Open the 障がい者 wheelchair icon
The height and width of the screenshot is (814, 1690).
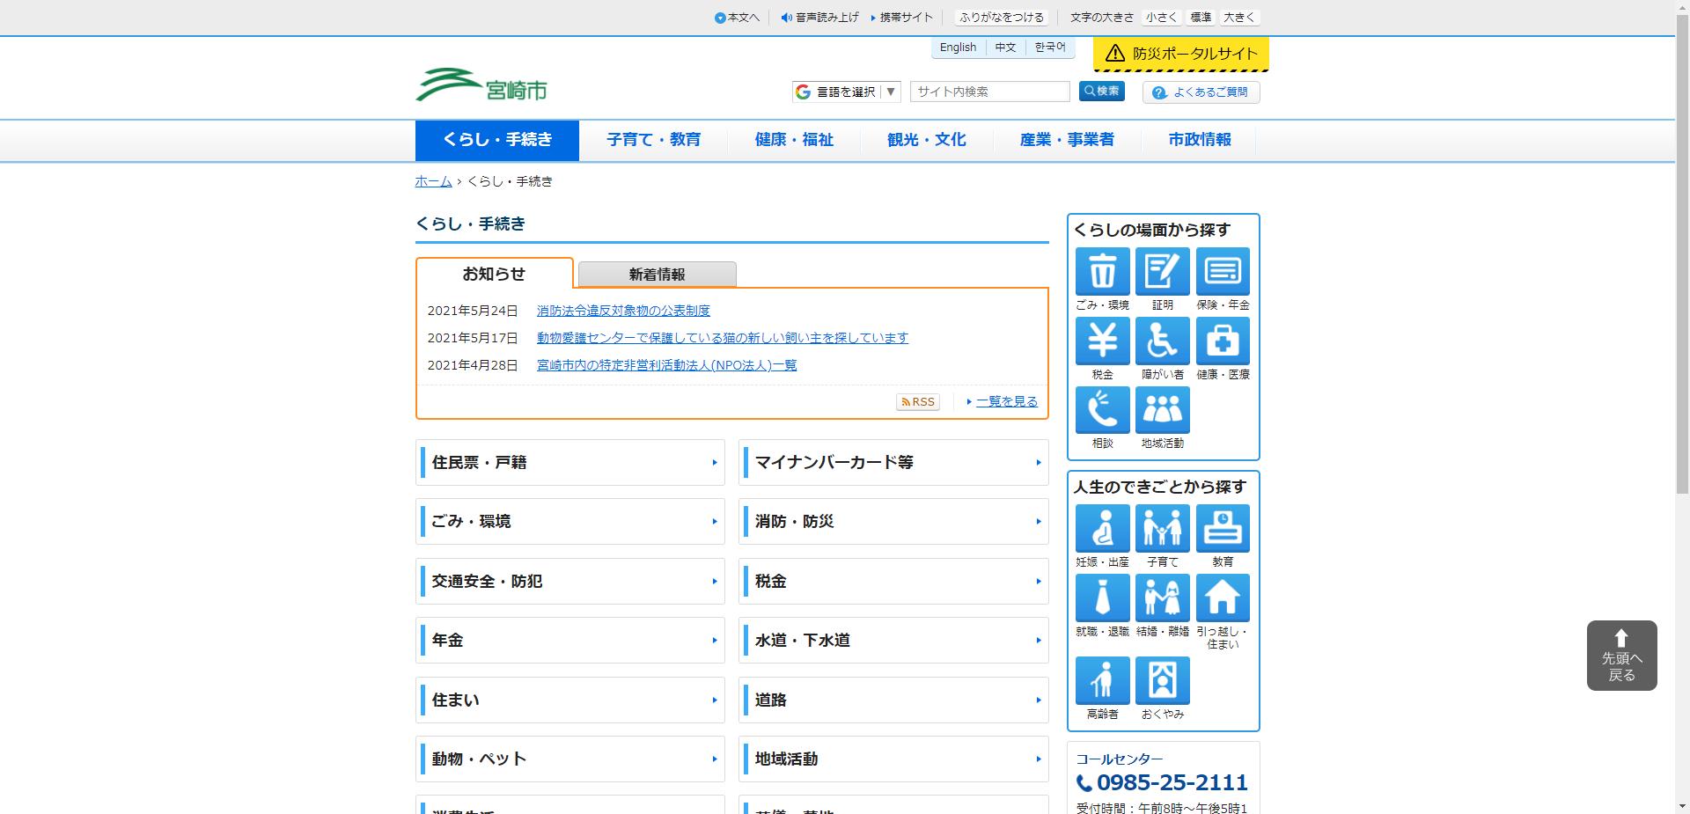[1162, 341]
